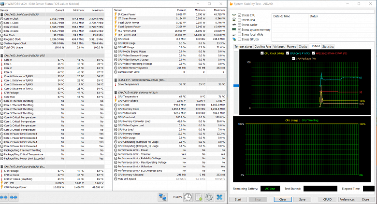Toggle the Stress CPU checkbox
This screenshot has width=377, height=204.
point(239,15)
